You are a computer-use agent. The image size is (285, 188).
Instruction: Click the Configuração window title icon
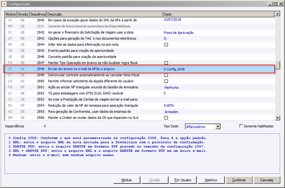pos(4,4)
